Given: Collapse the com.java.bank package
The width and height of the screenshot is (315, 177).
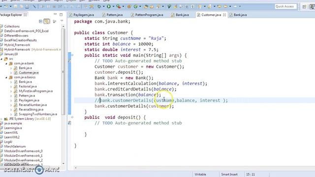Looking at the screenshot, I should [x=6, y=63].
